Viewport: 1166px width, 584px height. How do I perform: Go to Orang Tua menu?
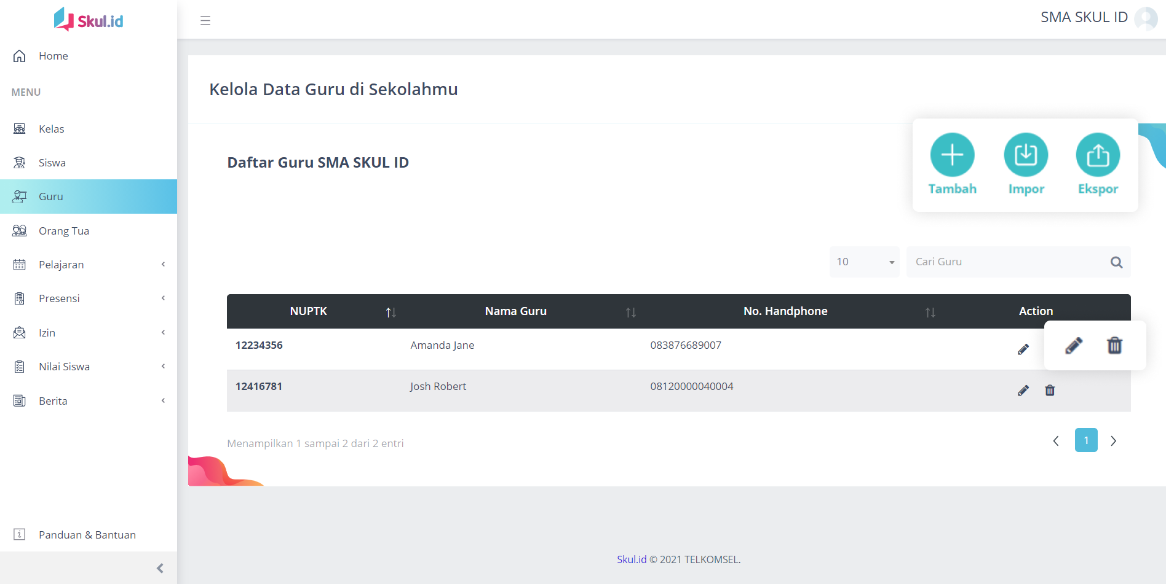tap(64, 231)
